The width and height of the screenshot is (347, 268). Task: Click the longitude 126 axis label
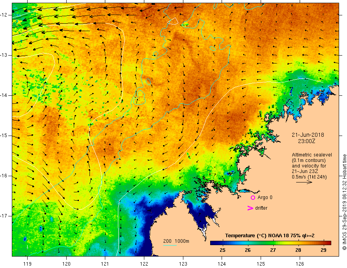coord(300,264)
